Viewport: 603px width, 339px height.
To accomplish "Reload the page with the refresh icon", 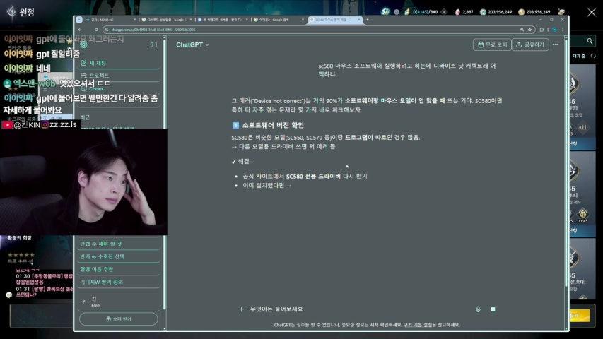I will (97, 30).
